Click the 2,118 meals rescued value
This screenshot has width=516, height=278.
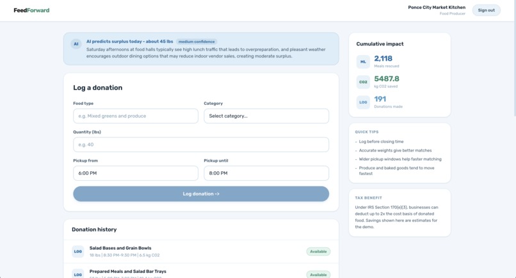pos(383,59)
